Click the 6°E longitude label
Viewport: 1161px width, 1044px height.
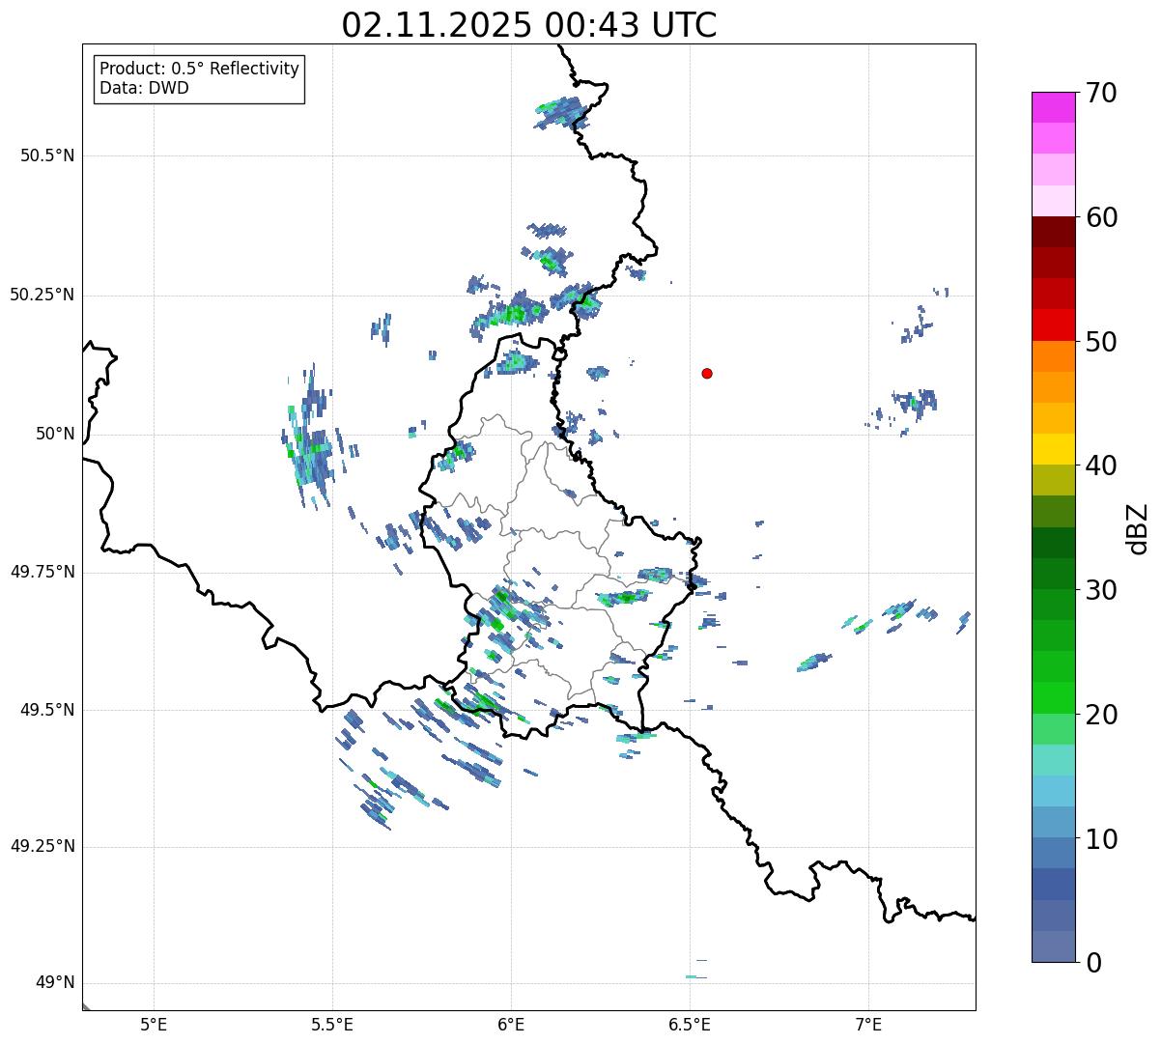click(511, 1024)
